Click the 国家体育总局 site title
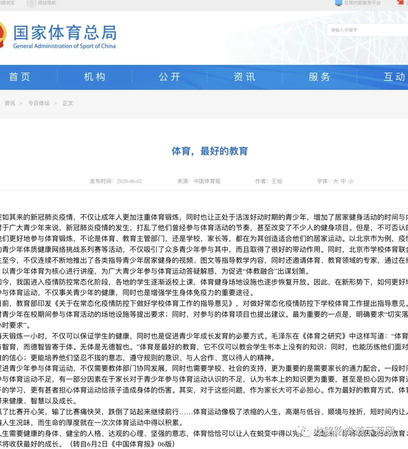Viewport: 408px width, 449px height. point(65,33)
